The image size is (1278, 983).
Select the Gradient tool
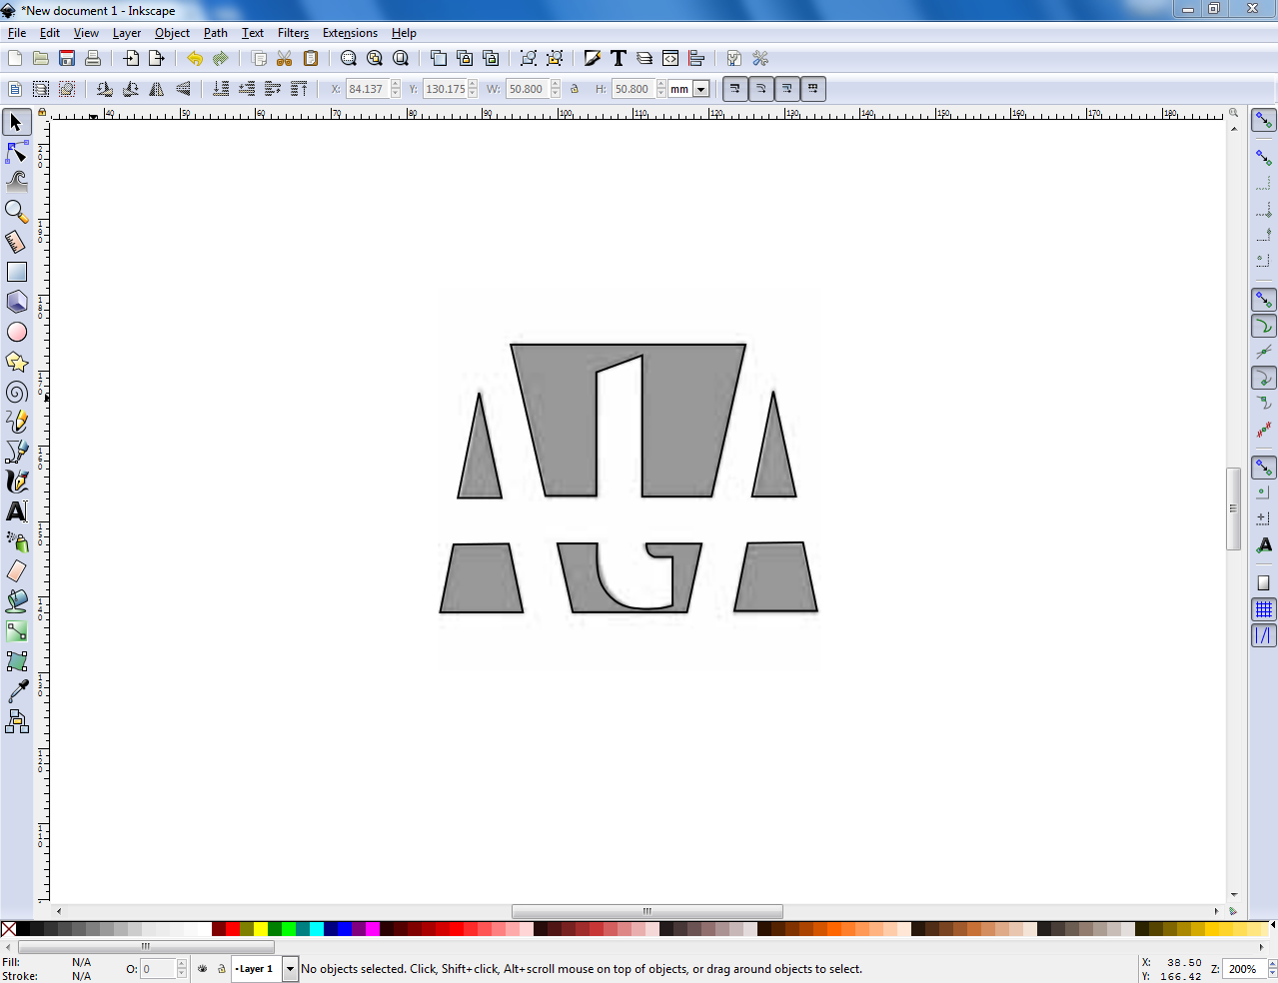16,631
